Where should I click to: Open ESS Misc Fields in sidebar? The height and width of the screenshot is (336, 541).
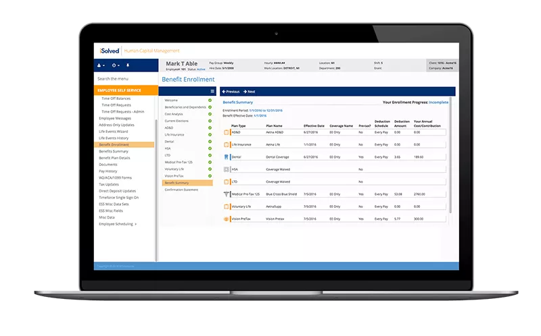tap(111, 211)
